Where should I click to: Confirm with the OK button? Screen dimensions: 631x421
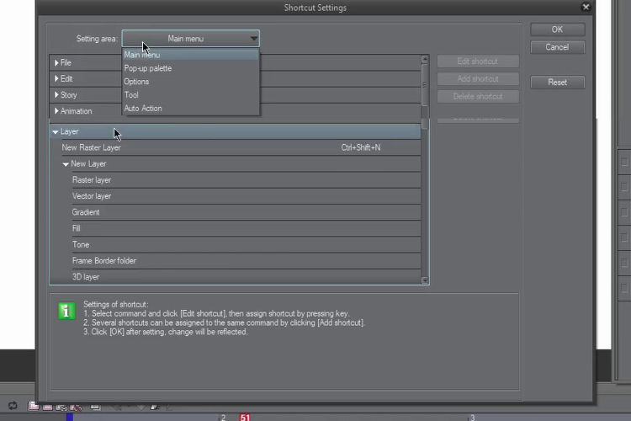point(557,29)
